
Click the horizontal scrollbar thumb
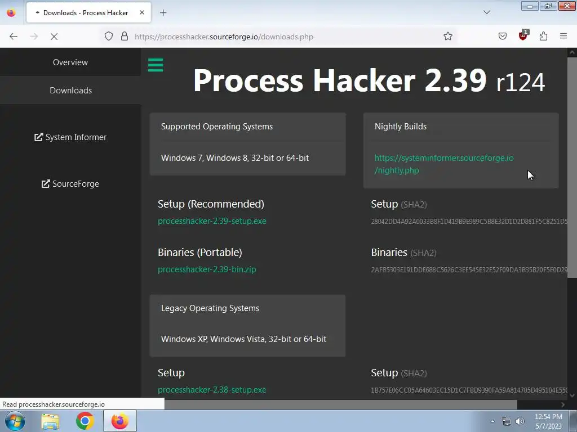click(x=341, y=404)
